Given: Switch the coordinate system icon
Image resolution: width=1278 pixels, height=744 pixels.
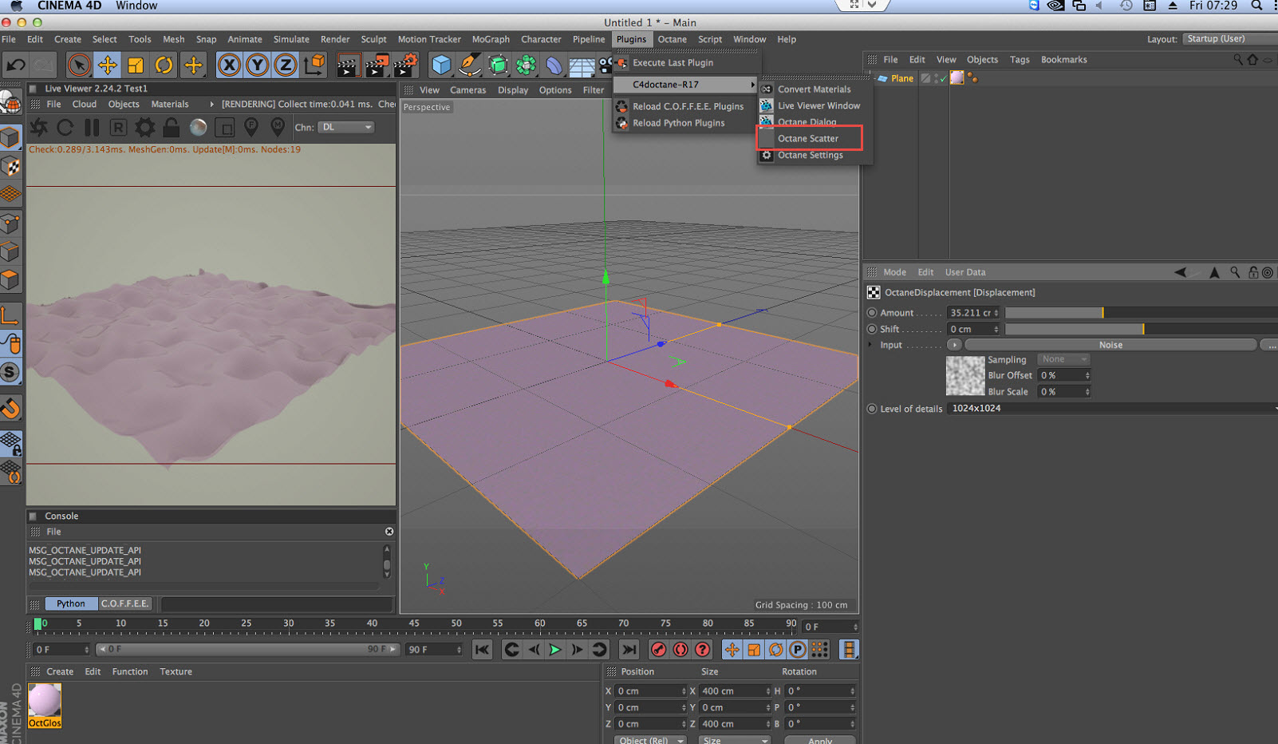Looking at the screenshot, I should pyautogui.click(x=314, y=65).
